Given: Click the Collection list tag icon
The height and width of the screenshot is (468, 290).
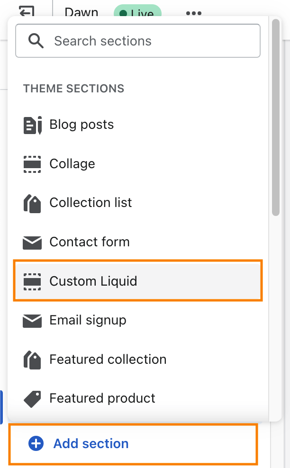Looking at the screenshot, I should (32, 203).
